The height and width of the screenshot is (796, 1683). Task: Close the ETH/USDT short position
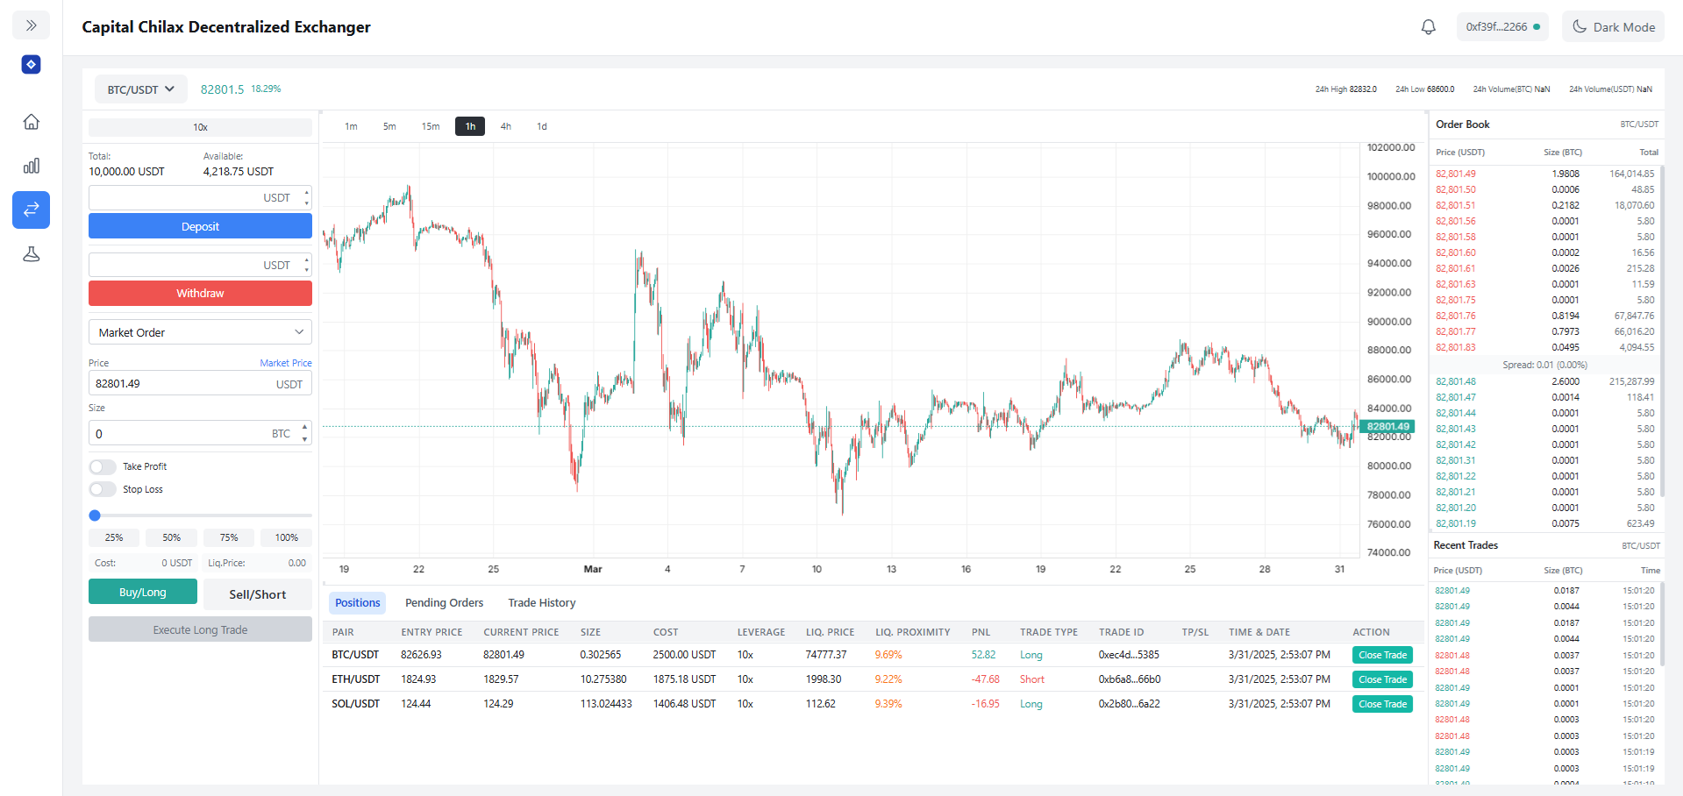click(x=1381, y=679)
